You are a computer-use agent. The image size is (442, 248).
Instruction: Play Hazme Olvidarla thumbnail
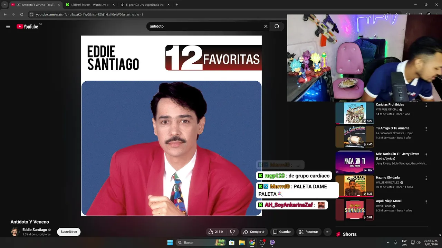tap(355, 186)
